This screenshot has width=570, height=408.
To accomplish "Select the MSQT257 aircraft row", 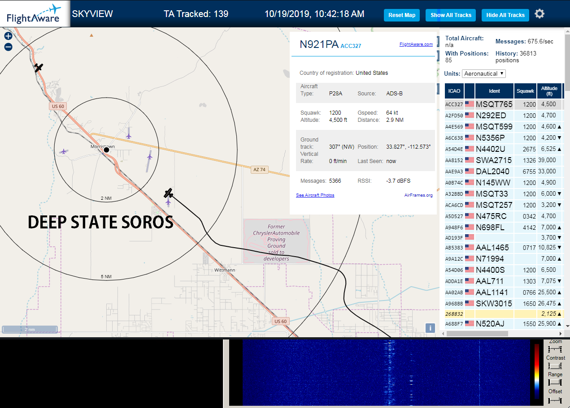I will pos(503,205).
